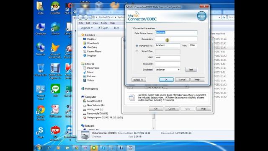This screenshot has height=151, width=268.
Task: Open PDFCreator desktop shortcut
Action: click(x=55, y=111)
